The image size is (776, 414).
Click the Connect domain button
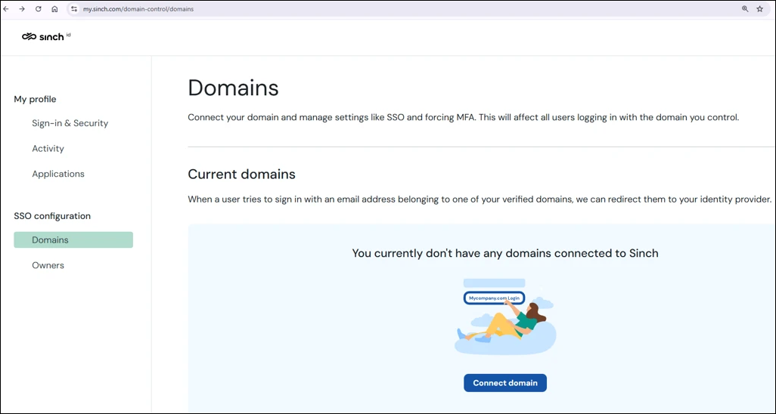point(504,383)
